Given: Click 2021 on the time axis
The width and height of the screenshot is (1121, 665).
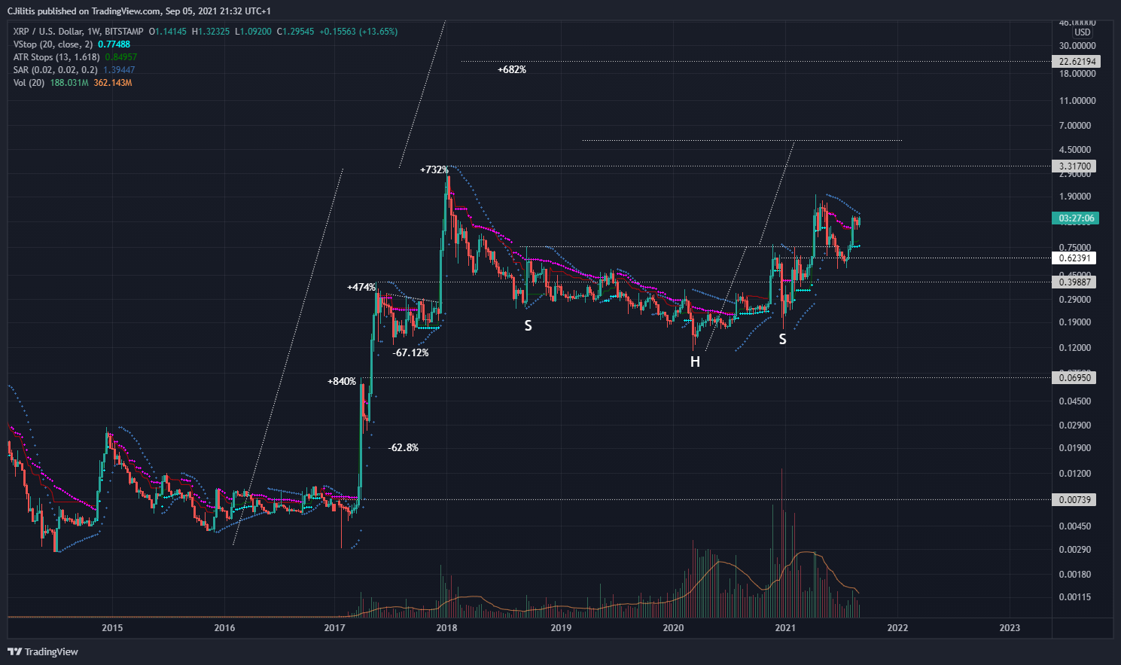Looking at the screenshot, I should click(785, 628).
